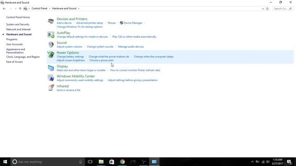This screenshot has width=296, height=166.
Task: Open the Action Center notifications icon
Action: coord(290,162)
